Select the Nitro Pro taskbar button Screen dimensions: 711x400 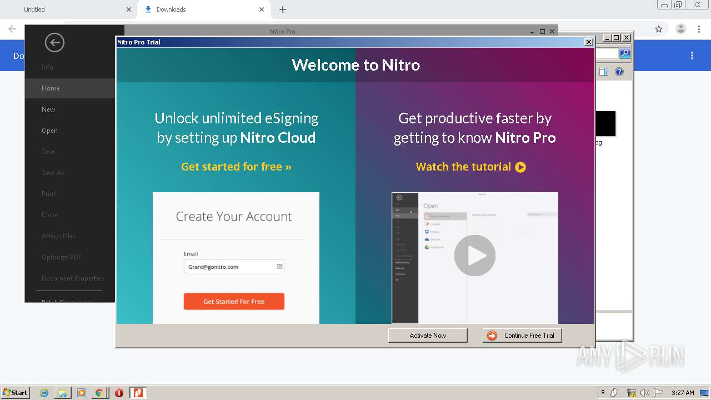click(137, 393)
